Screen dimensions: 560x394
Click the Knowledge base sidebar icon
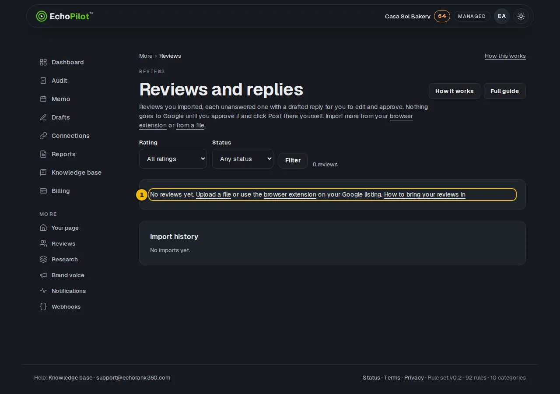coord(43,172)
